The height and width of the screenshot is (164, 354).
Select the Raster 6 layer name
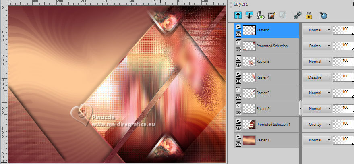tap(263, 30)
